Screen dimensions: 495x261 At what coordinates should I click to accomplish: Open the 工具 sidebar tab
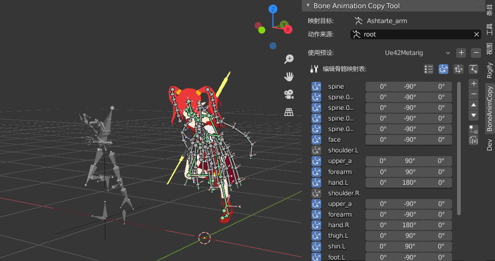coord(489,29)
